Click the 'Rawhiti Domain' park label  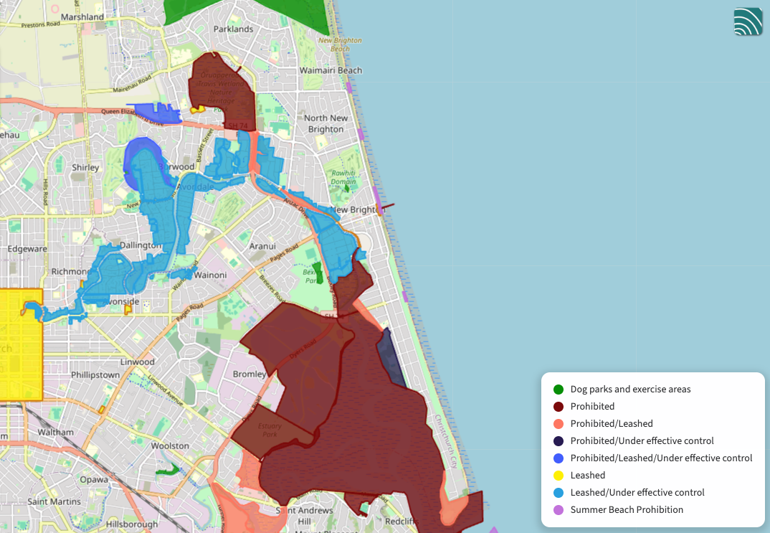(x=343, y=177)
